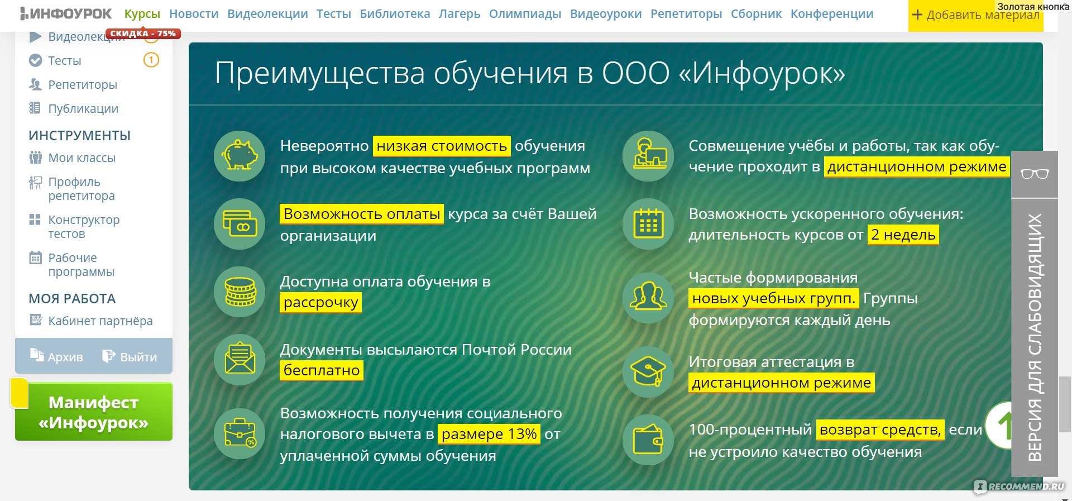
Task: Click the graduation cap attestation icon
Action: click(x=648, y=372)
